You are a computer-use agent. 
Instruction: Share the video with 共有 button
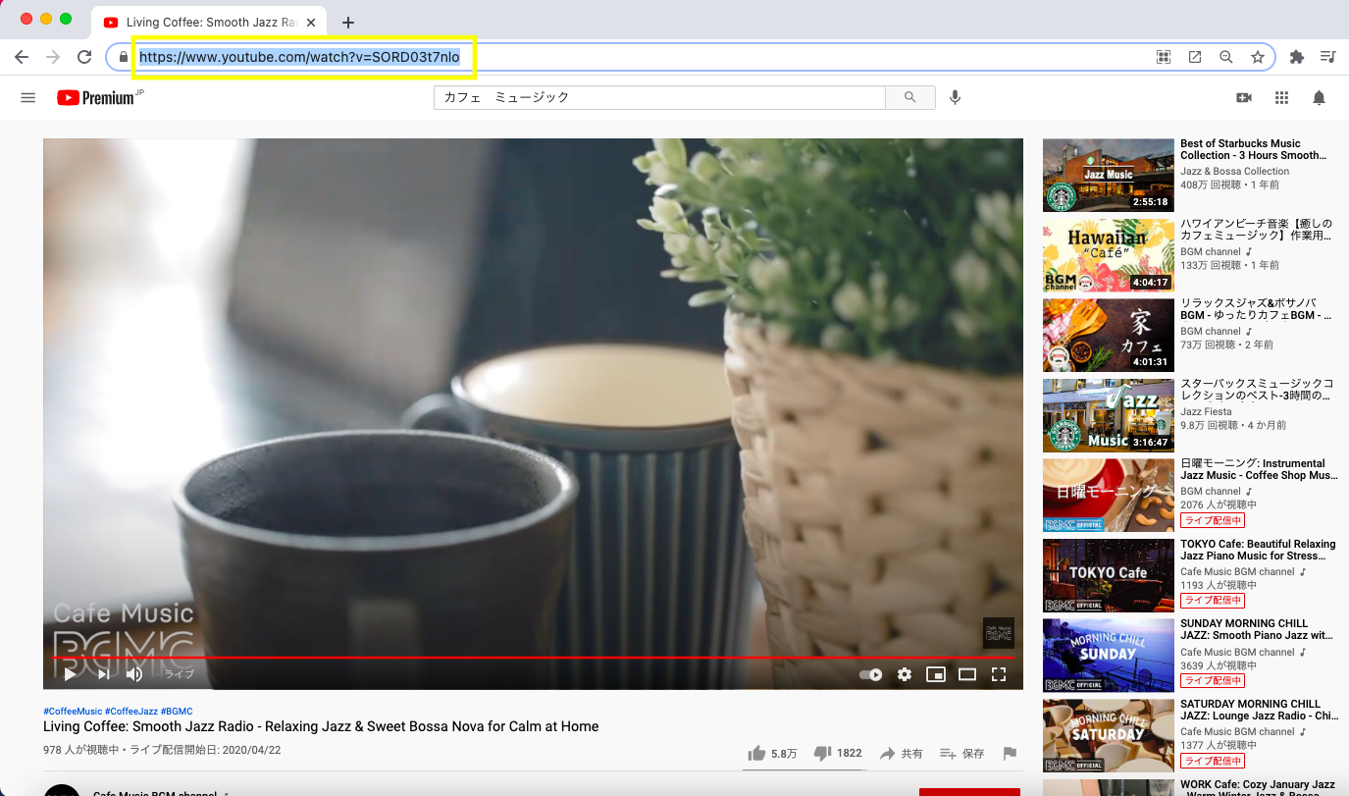[901, 754]
